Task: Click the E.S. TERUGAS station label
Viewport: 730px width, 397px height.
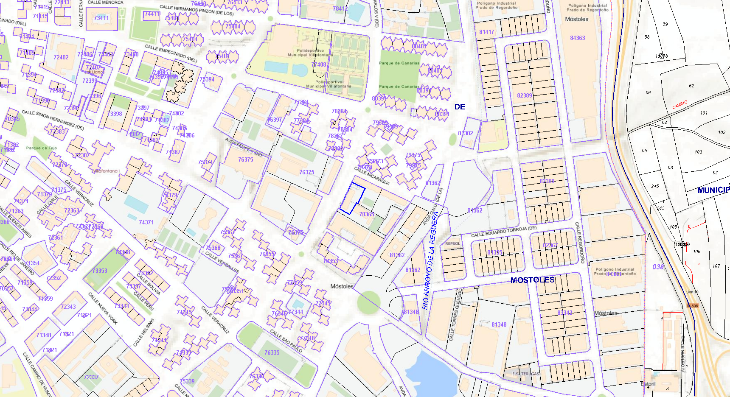Action: (x=525, y=374)
